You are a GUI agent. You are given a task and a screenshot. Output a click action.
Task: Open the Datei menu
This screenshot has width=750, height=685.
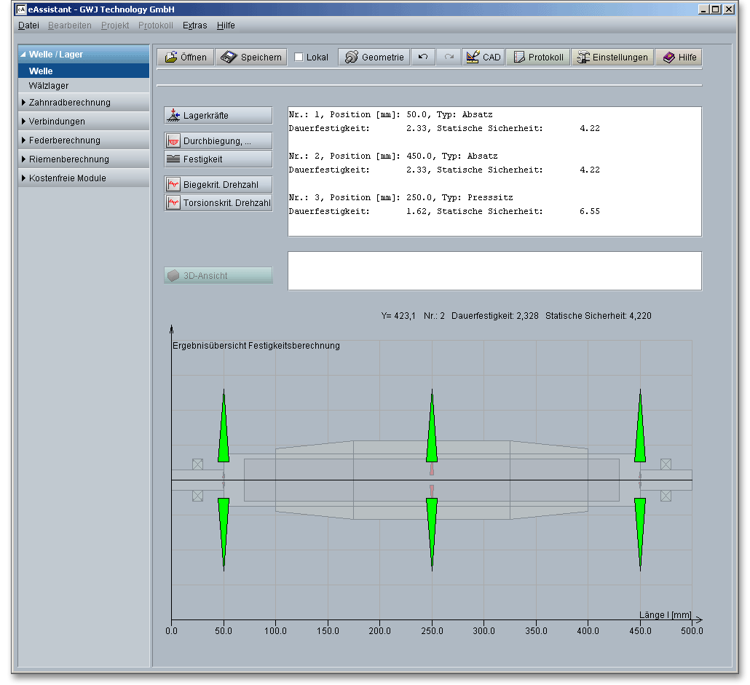point(28,25)
